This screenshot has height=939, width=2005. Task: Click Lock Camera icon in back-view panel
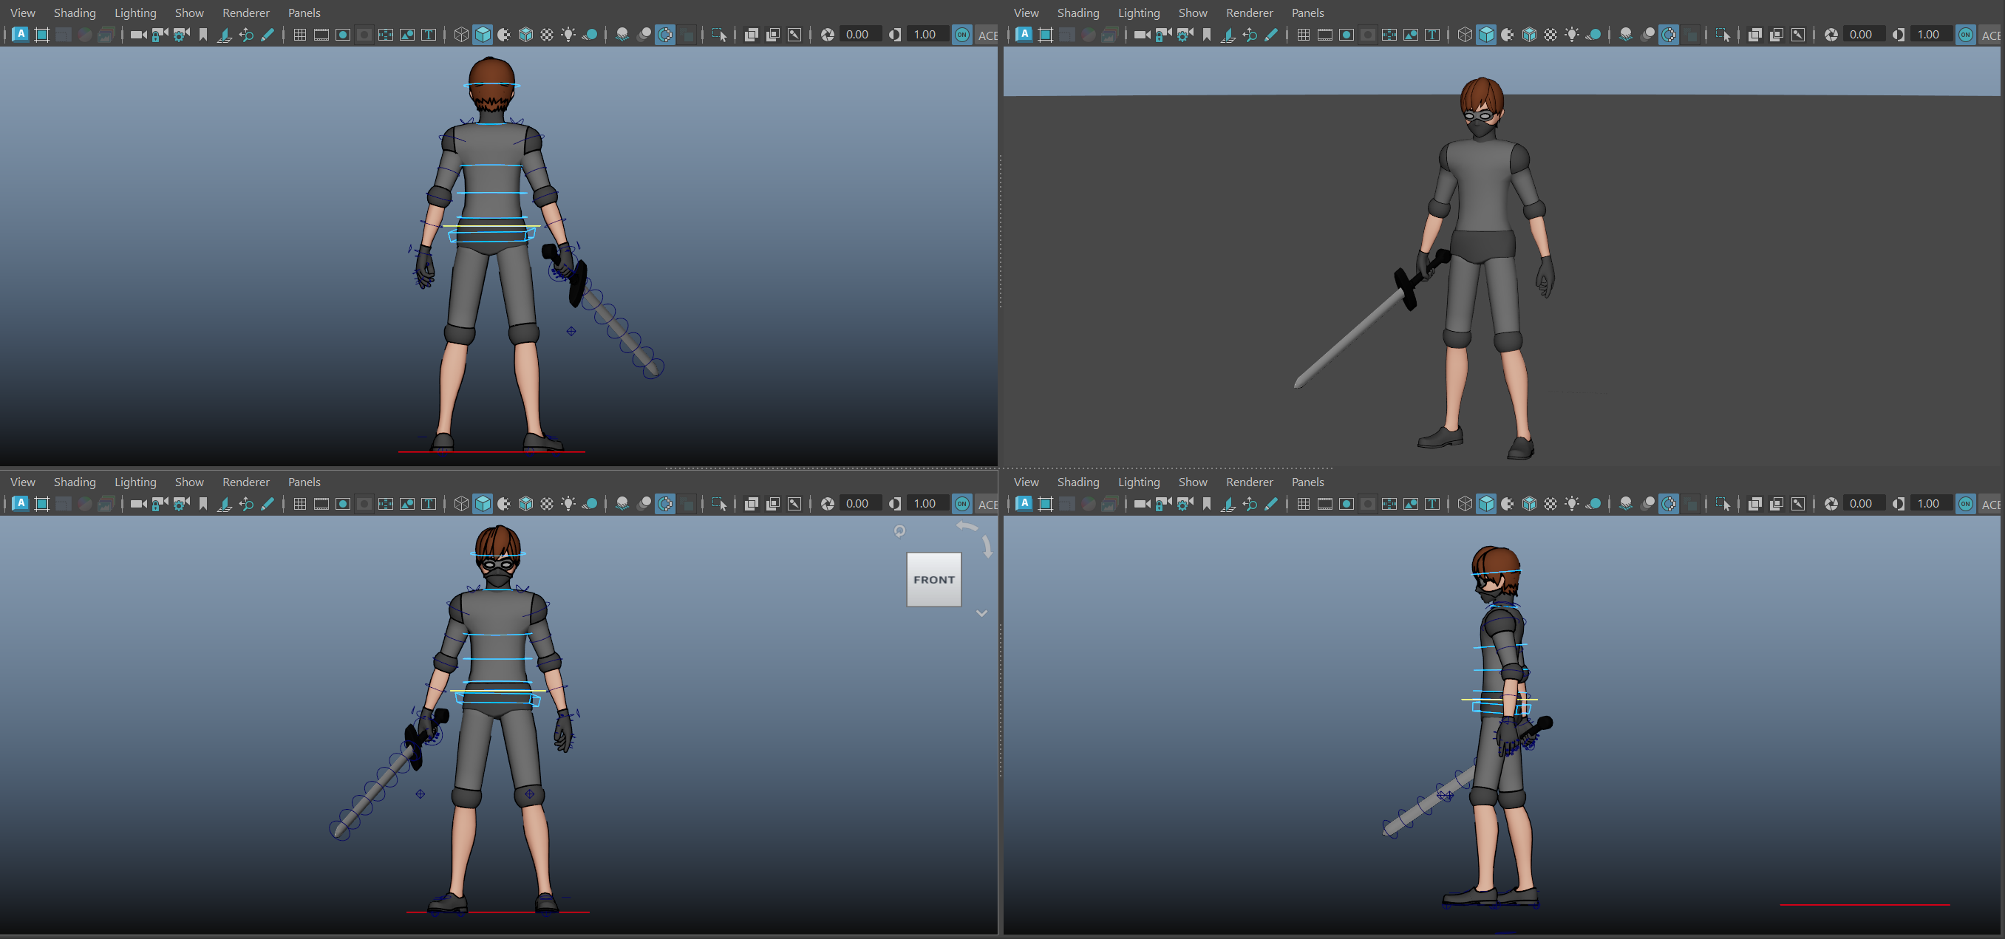pos(160,35)
